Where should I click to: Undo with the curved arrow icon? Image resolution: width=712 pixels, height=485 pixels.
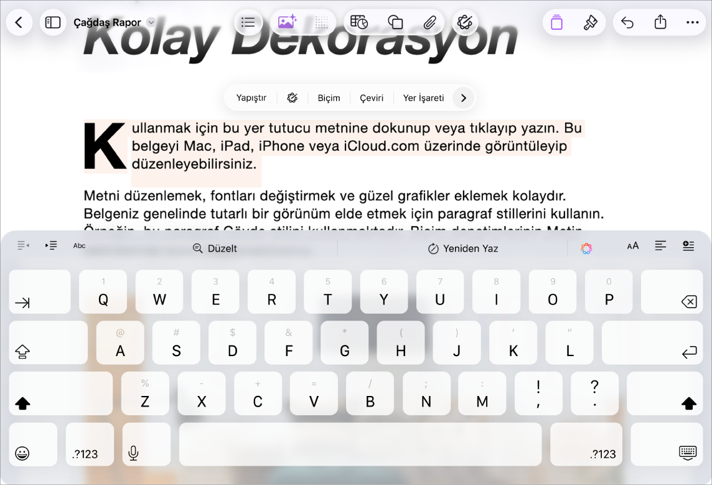[627, 22]
